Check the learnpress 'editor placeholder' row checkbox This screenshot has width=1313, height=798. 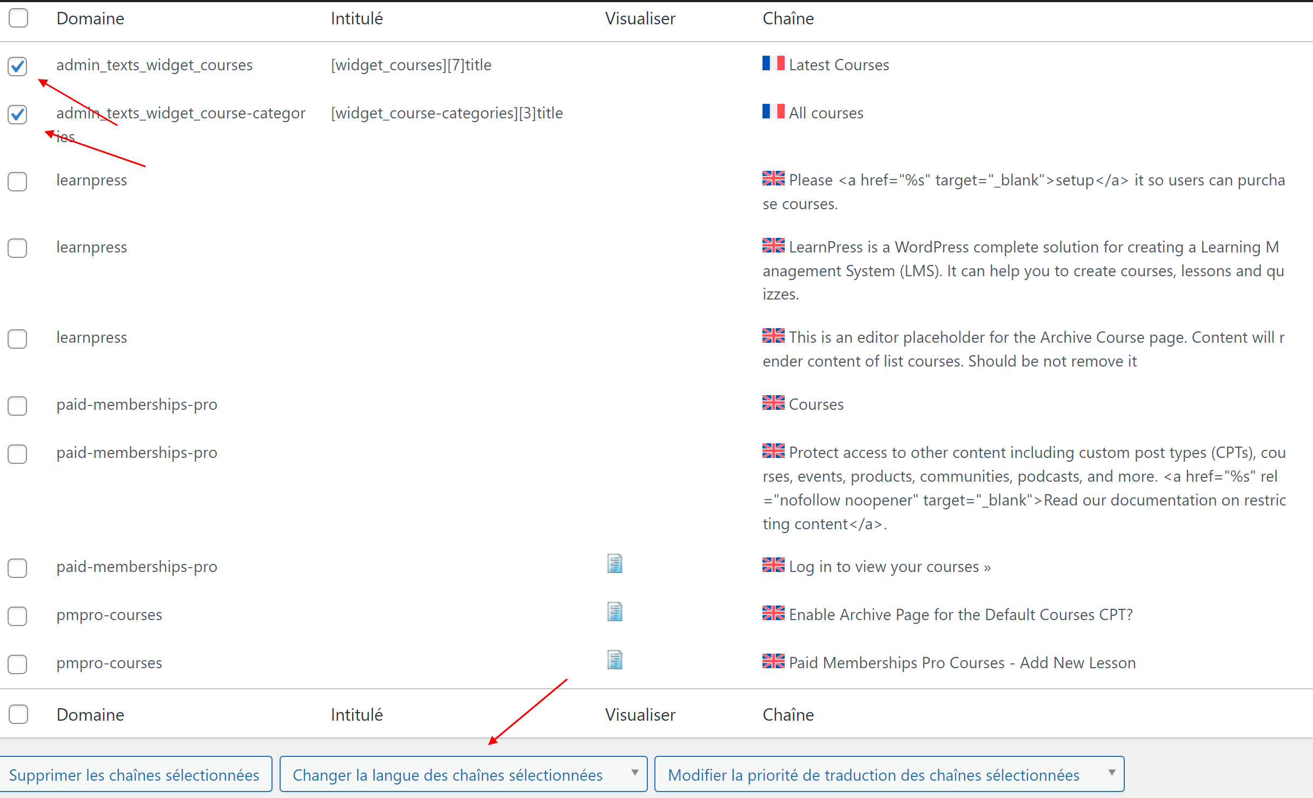click(x=18, y=338)
